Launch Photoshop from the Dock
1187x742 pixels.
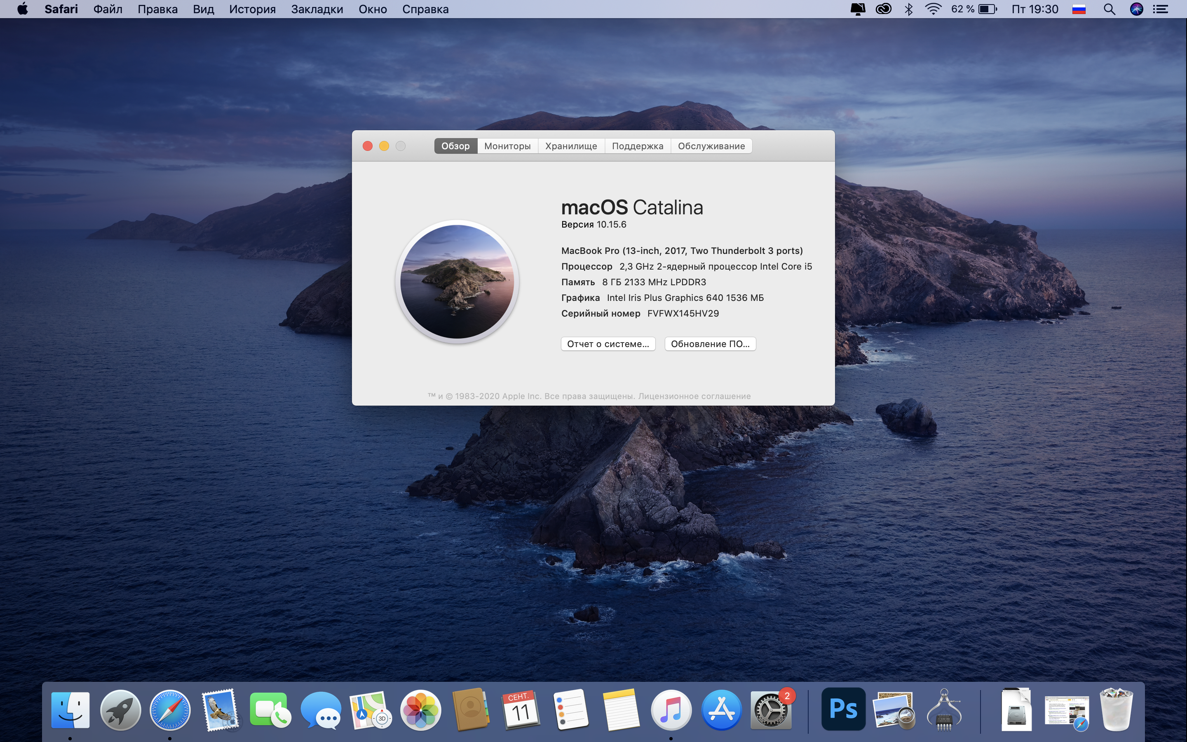pyautogui.click(x=843, y=709)
